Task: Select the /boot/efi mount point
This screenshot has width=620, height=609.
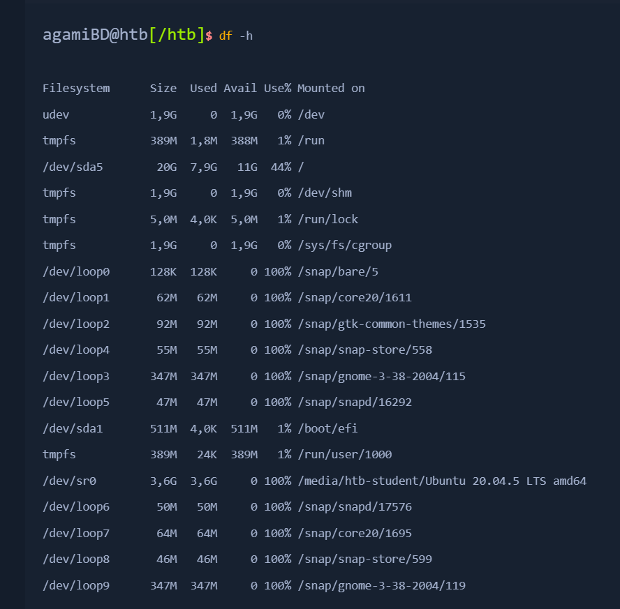Action: [327, 428]
